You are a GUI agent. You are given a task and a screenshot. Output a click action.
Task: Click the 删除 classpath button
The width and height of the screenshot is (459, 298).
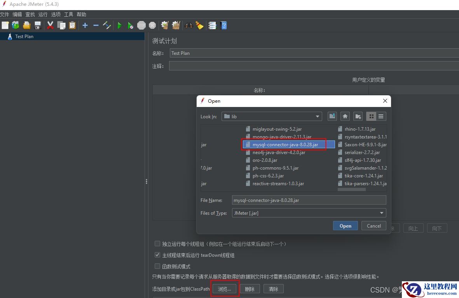click(250, 289)
